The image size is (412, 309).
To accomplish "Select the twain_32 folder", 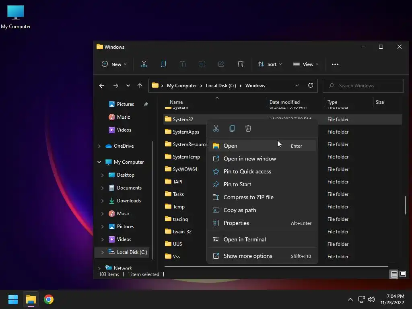I will click(182, 231).
